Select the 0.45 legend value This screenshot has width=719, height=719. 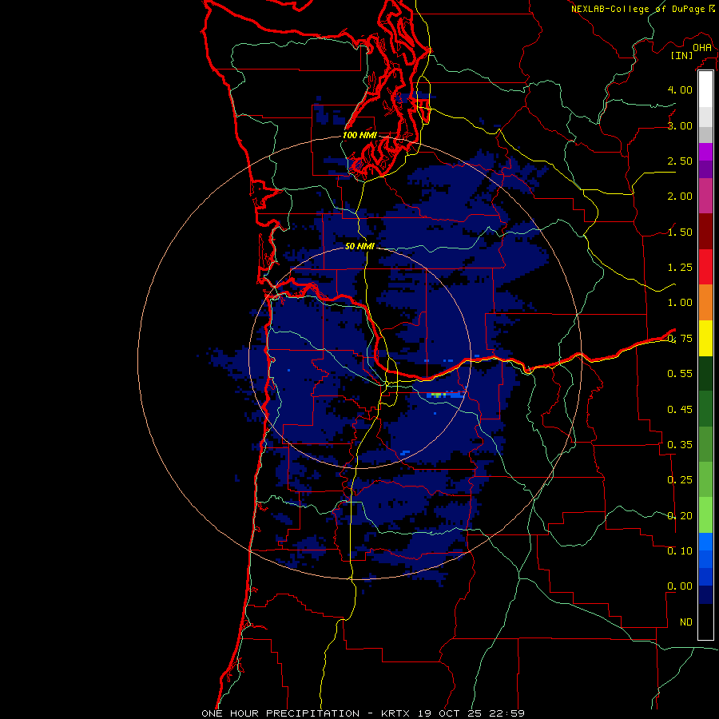tap(680, 409)
